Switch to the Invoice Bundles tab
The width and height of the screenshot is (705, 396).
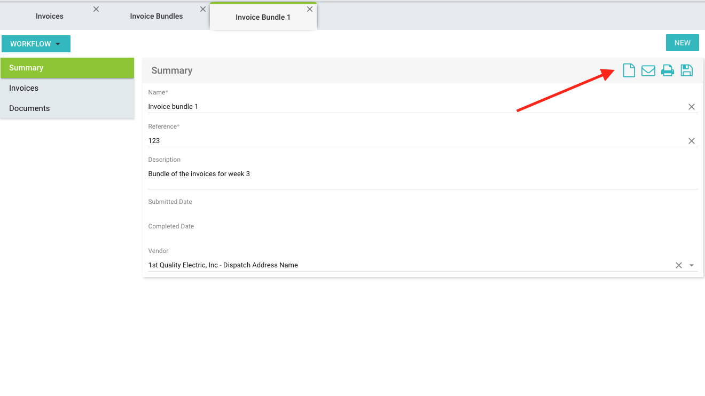tap(156, 17)
